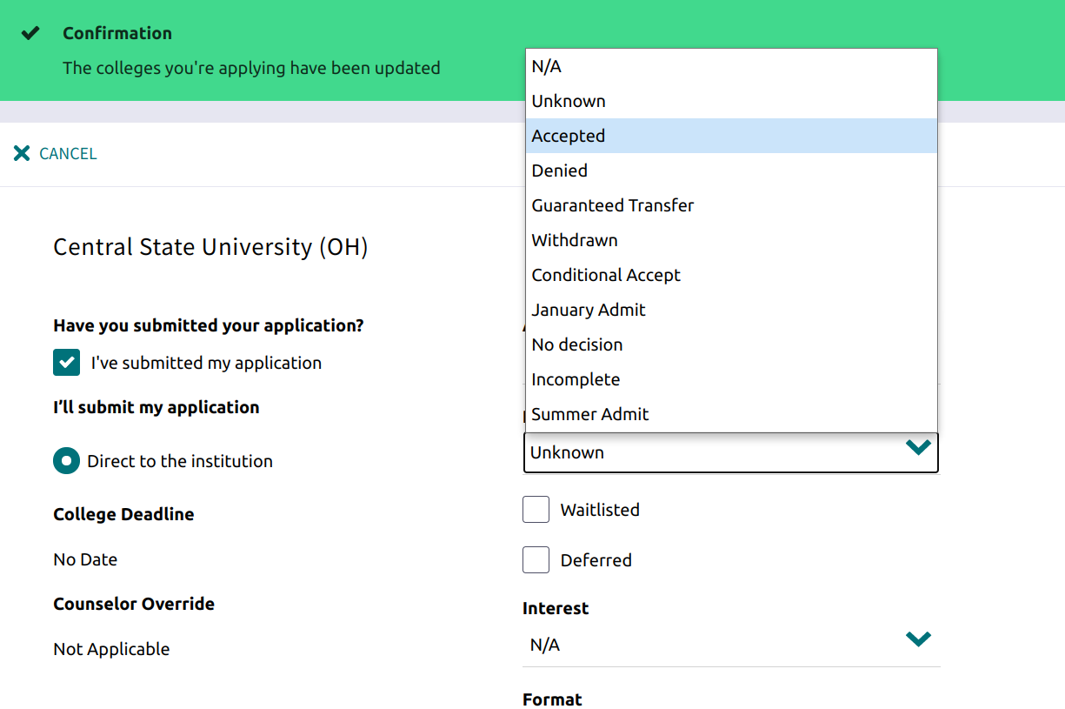Viewport: 1065px width, 709px height.
Task: Choose January Admit from the list
Action: 731,310
